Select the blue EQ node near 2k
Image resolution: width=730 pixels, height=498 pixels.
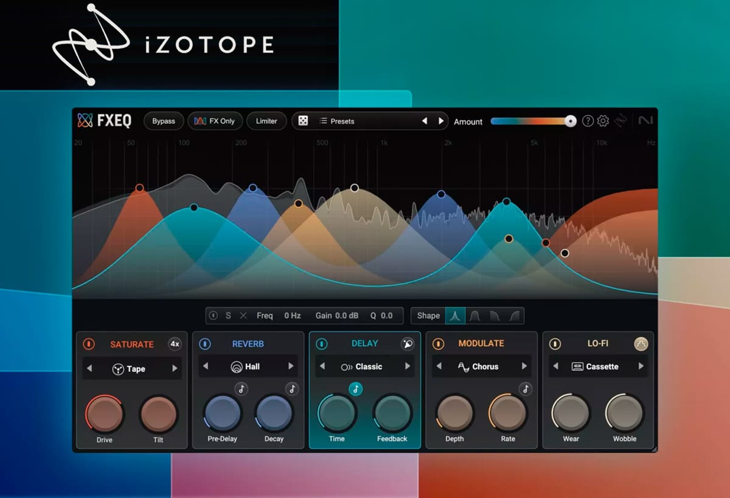(441, 194)
